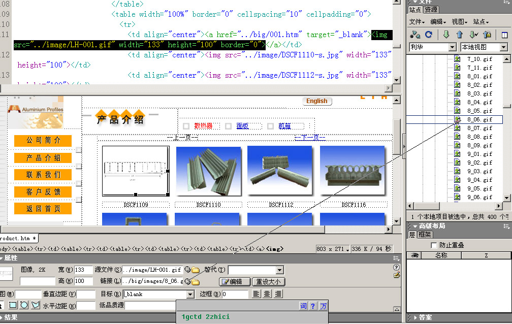Open the 替代 text dropdown
512x324 pixels.
[279, 270]
